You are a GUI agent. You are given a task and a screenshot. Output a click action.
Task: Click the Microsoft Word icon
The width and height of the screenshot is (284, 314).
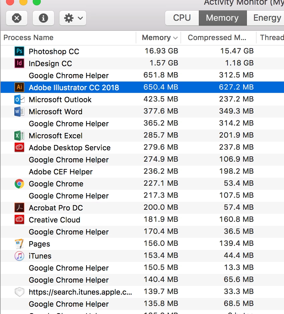pos(19,112)
